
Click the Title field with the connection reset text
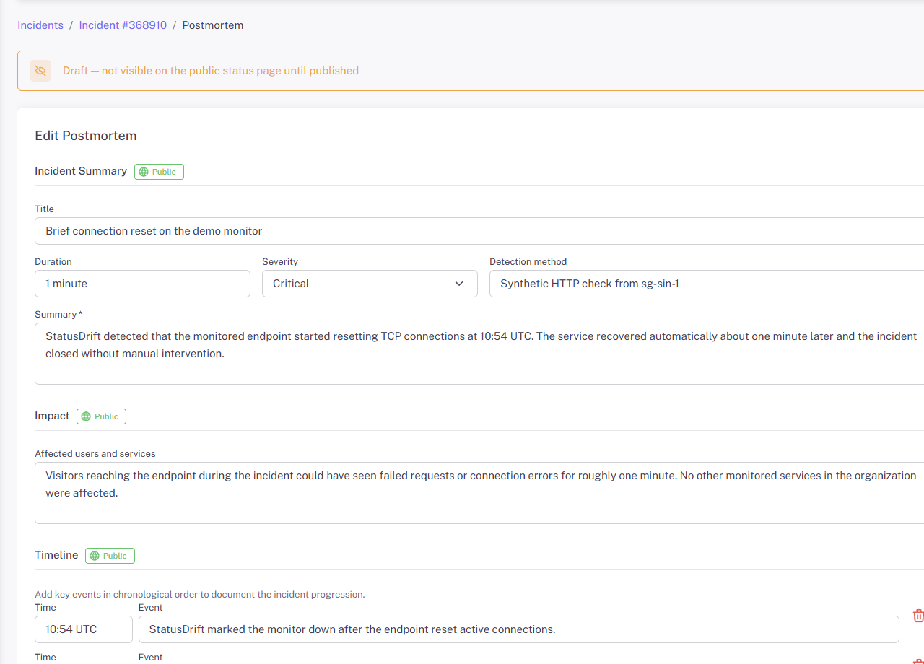pos(289,231)
